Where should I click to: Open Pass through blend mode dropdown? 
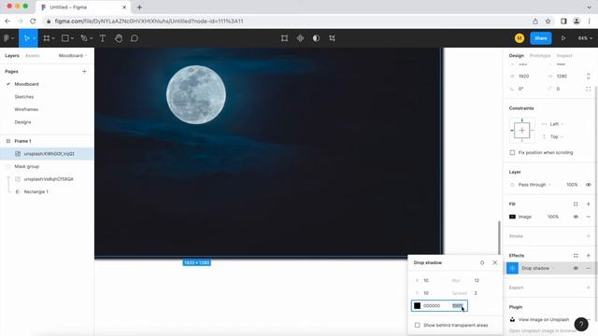[534, 185]
